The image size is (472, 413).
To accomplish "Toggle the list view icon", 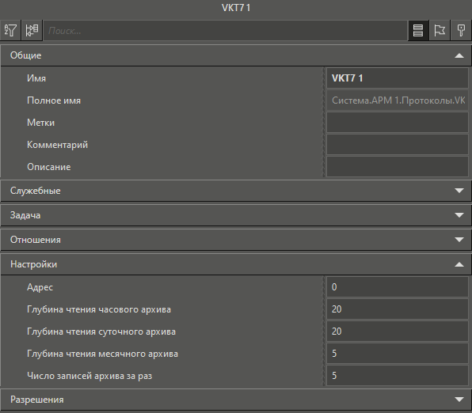I will [418, 30].
